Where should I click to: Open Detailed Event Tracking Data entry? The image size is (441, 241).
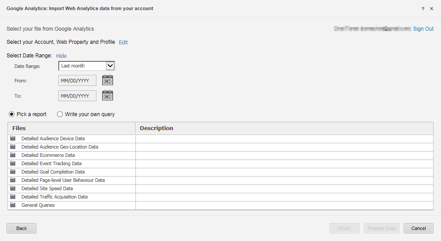(x=51, y=163)
